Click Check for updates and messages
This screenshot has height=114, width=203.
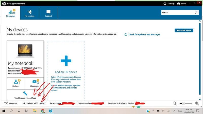pyautogui.click(x=144, y=34)
